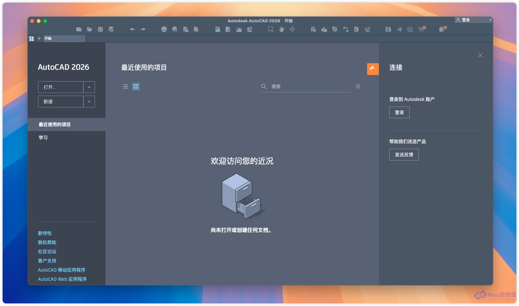Switch recent items to grid view
Viewport: 519px width, 306px height.
136,86
